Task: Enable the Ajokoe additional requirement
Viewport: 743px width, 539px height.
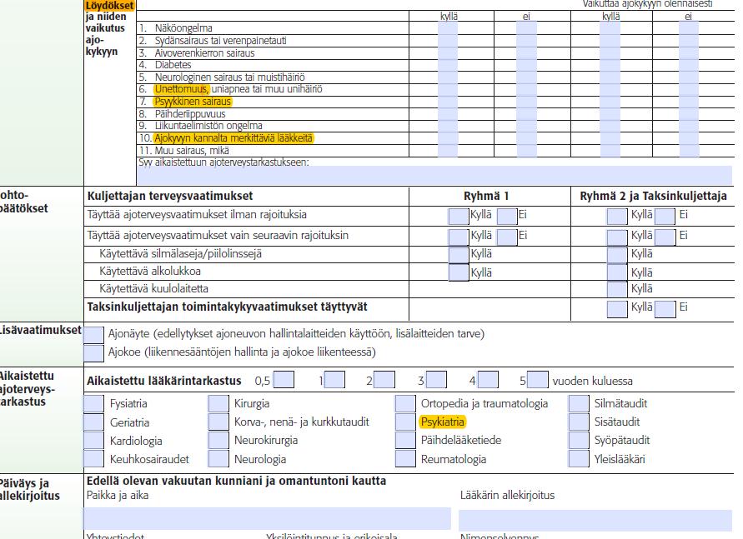Action: pyautogui.click(x=94, y=352)
